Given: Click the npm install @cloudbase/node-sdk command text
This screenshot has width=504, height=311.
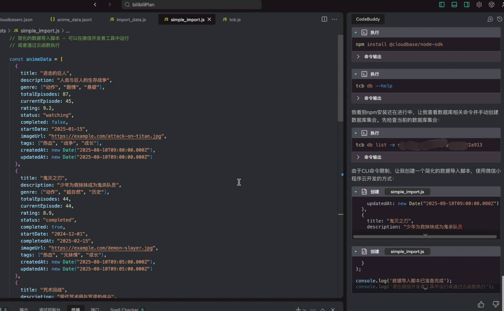Looking at the screenshot, I should pyautogui.click(x=399, y=44).
